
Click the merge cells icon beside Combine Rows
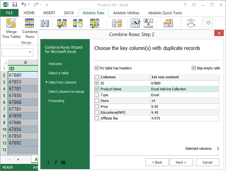(x=45, y=23)
